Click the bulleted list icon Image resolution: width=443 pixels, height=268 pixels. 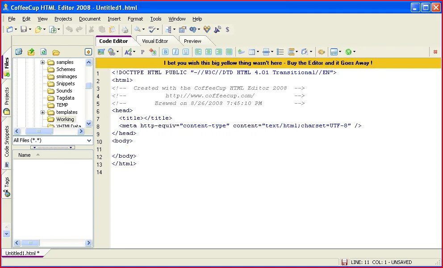[280, 52]
